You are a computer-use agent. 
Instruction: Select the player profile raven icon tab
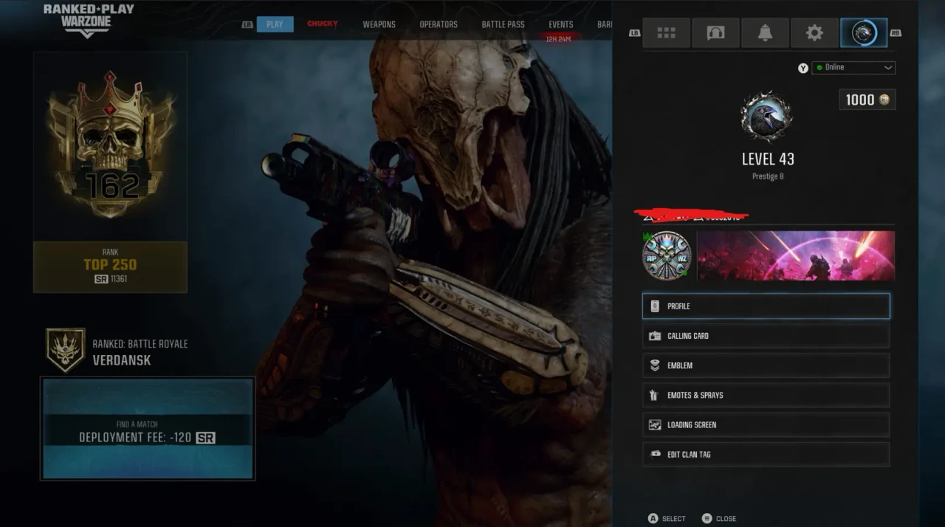point(864,33)
